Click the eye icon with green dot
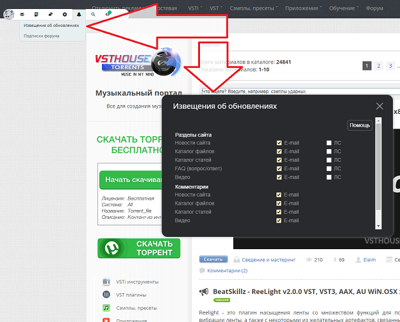This screenshot has width=400, height=322. click(108, 14)
